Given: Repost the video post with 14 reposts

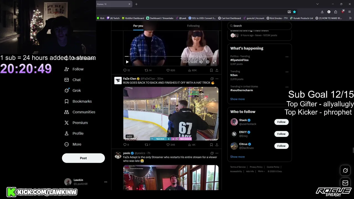Looking at the screenshot, I should 148,70.
